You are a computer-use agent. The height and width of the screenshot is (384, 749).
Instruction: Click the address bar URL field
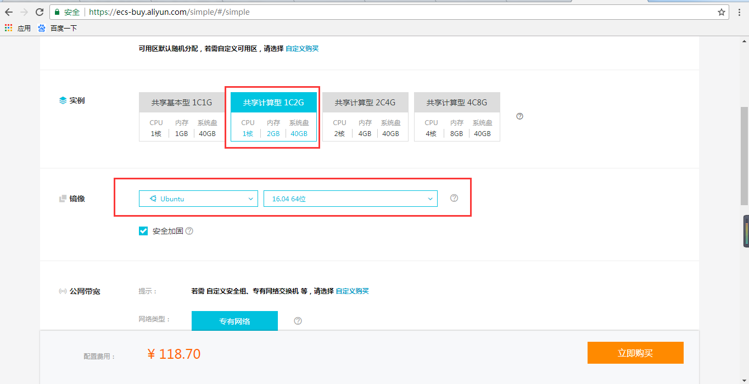coord(384,12)
